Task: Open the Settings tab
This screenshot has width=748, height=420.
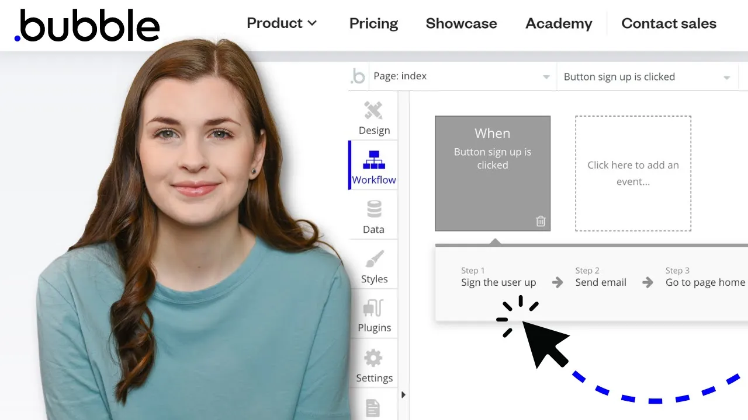Action: (x=374, y=365)
